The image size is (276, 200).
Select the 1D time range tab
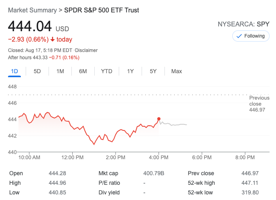(x=14, y=71)
